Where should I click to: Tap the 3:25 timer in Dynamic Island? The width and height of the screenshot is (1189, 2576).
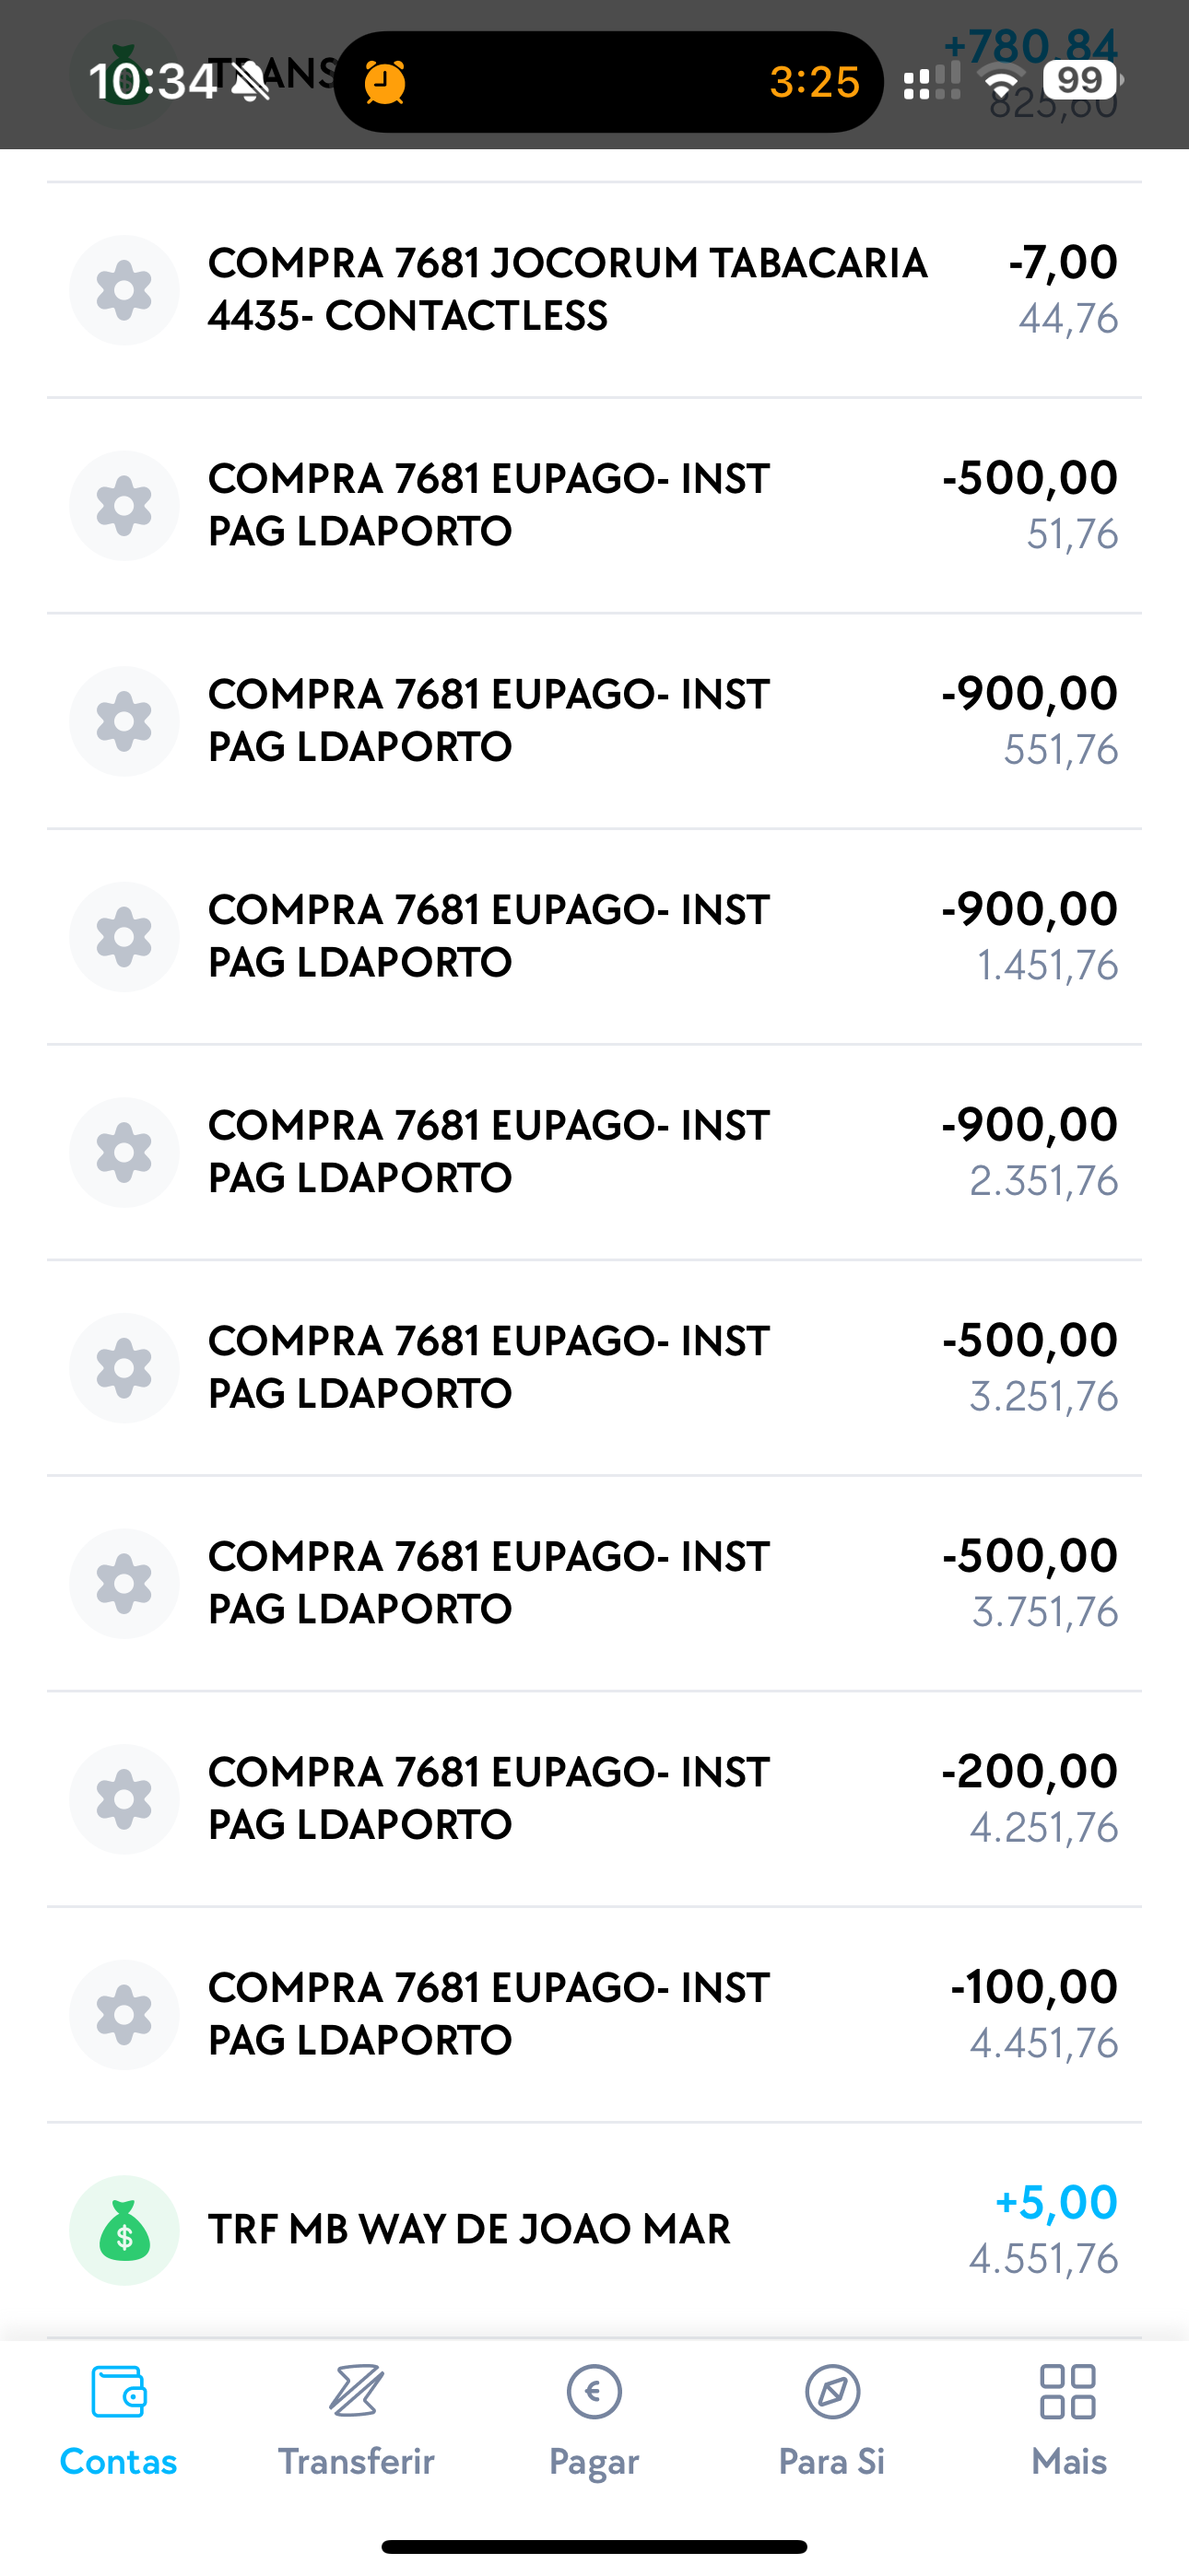814,82
